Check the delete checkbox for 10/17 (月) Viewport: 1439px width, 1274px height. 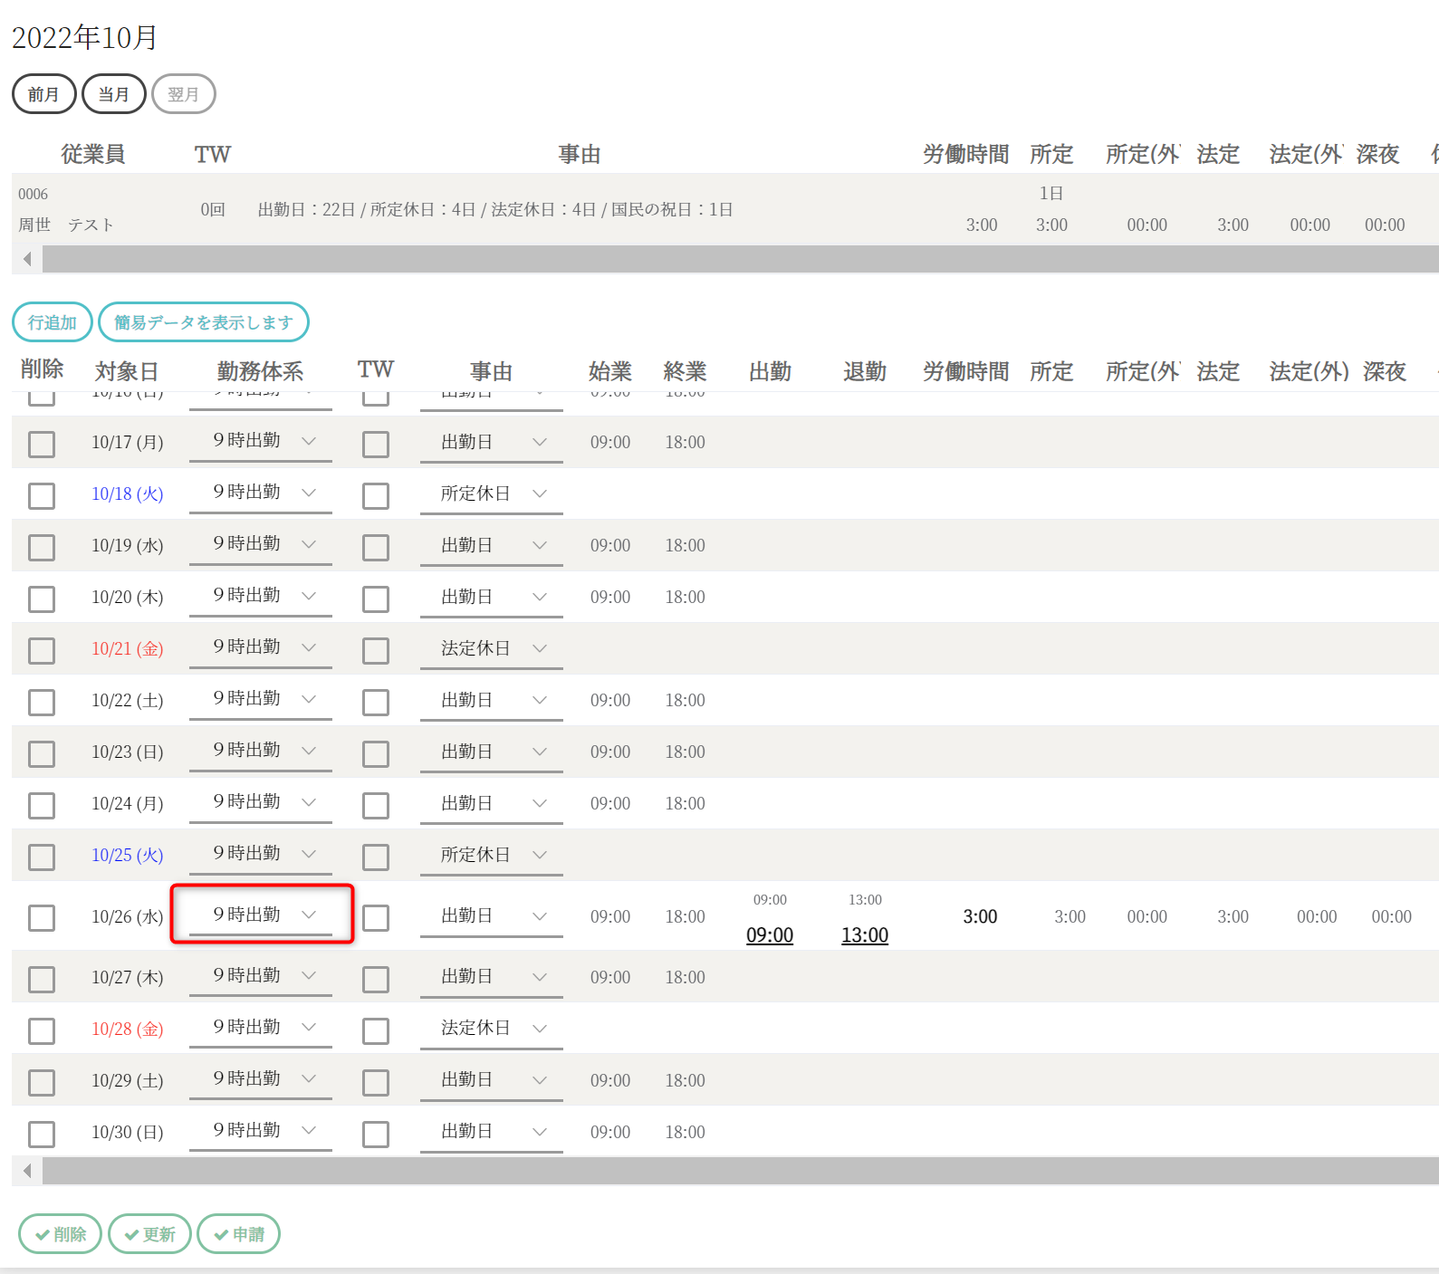[42, 444]
